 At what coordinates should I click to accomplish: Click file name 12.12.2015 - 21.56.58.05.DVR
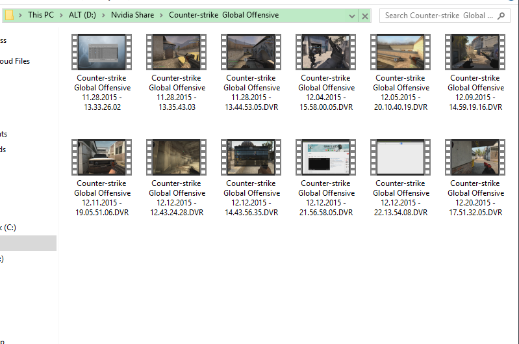coord(326,198)
